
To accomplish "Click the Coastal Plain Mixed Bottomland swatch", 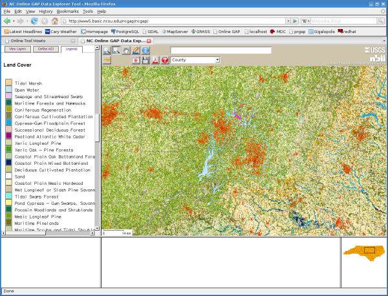I will click(8, 162).
